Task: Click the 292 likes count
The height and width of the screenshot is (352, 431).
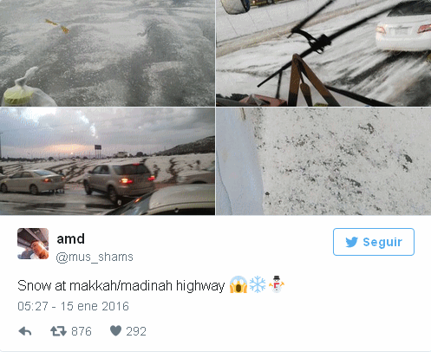Action: coord(136,331)
